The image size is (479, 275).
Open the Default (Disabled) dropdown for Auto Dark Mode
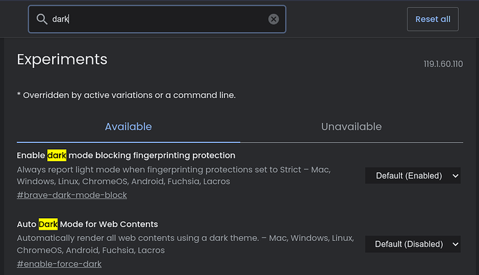pos(413,244)
